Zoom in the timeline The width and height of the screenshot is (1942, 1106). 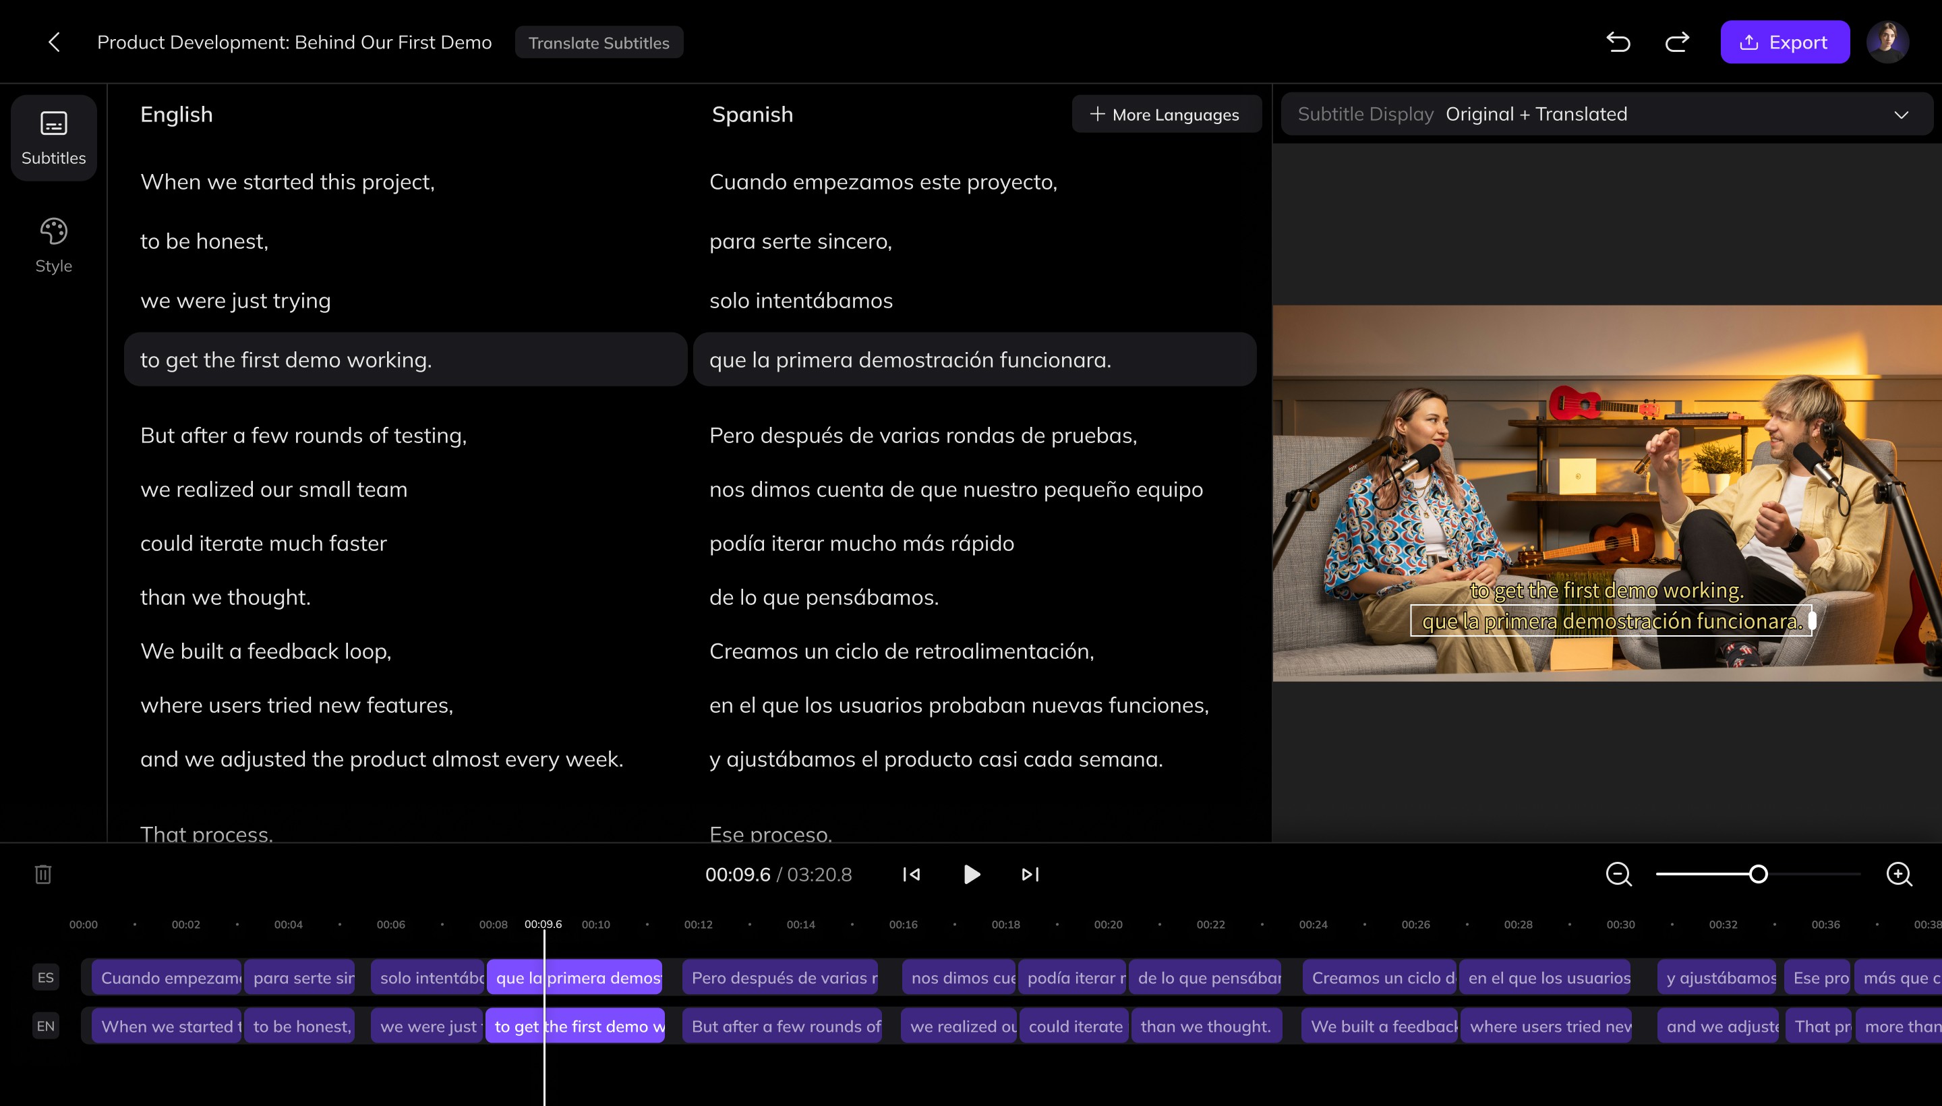coord(1899,874)
